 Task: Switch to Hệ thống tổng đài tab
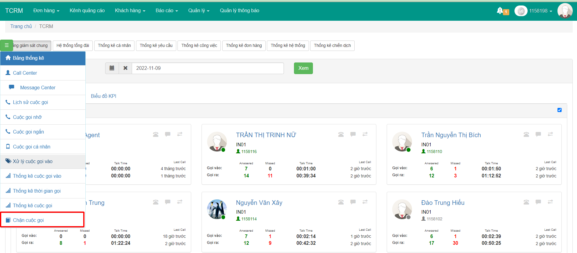73,45
